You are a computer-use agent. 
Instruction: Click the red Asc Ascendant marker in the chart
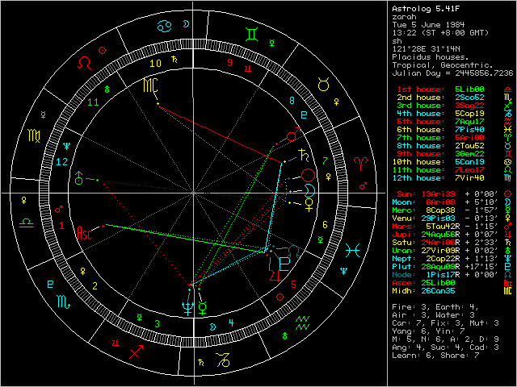83,232
